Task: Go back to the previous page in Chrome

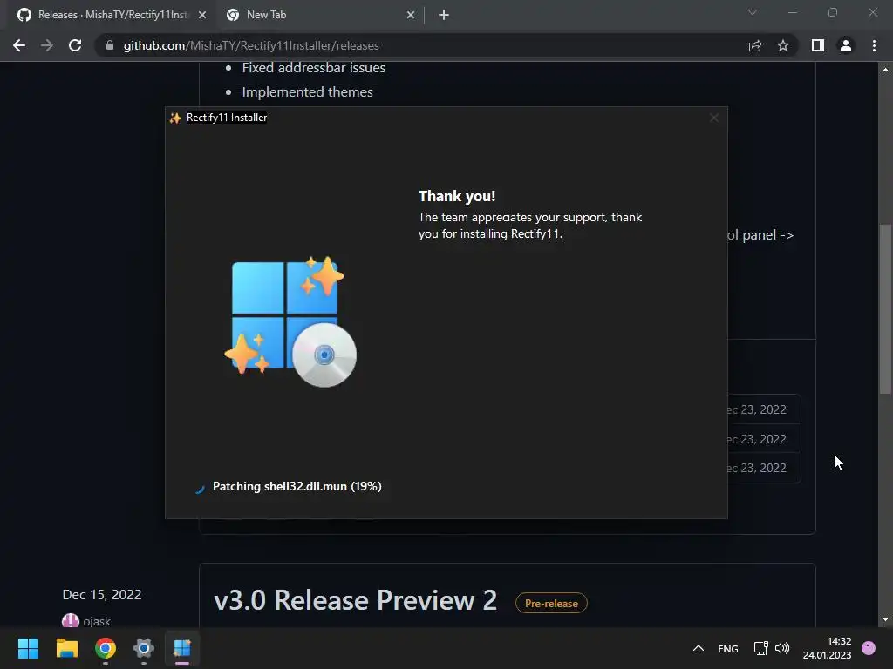Action: 19,45
